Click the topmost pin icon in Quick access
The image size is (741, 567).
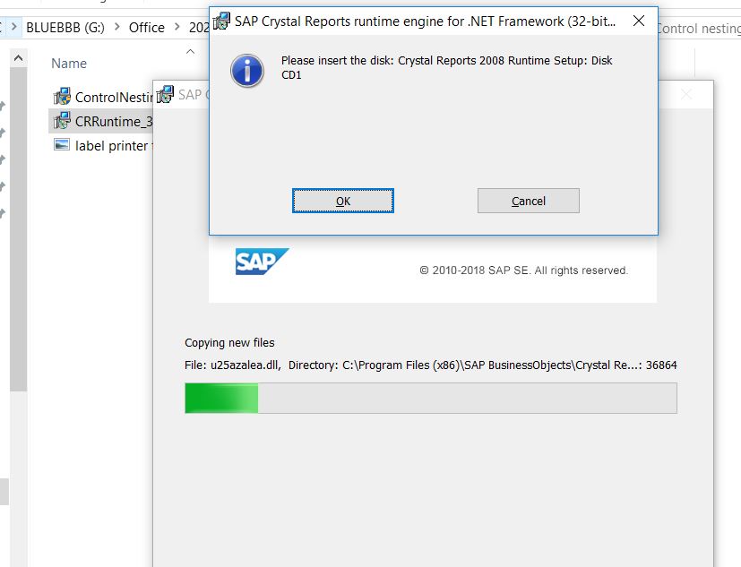[x=3, y=106]
